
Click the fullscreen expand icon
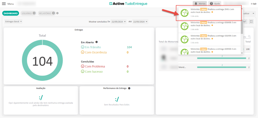(251, 21)
